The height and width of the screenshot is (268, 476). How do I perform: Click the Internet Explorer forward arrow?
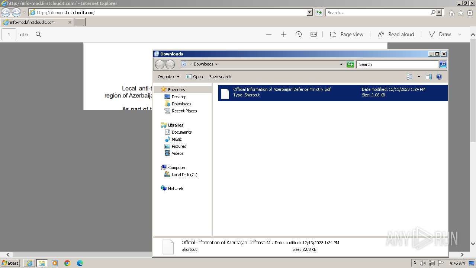pos(16,13)
